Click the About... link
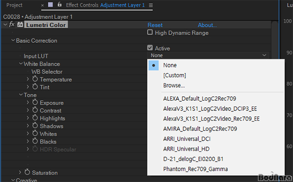 click(x=207, y=25)
